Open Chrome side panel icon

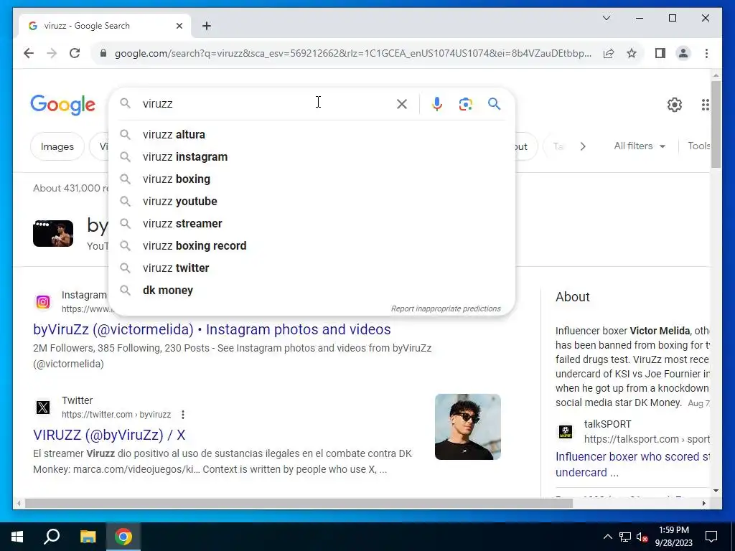(x=660, y=53)
